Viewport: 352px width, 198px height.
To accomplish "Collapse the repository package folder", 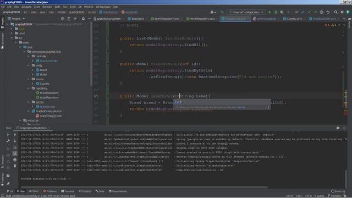I will tap(29, 88).
